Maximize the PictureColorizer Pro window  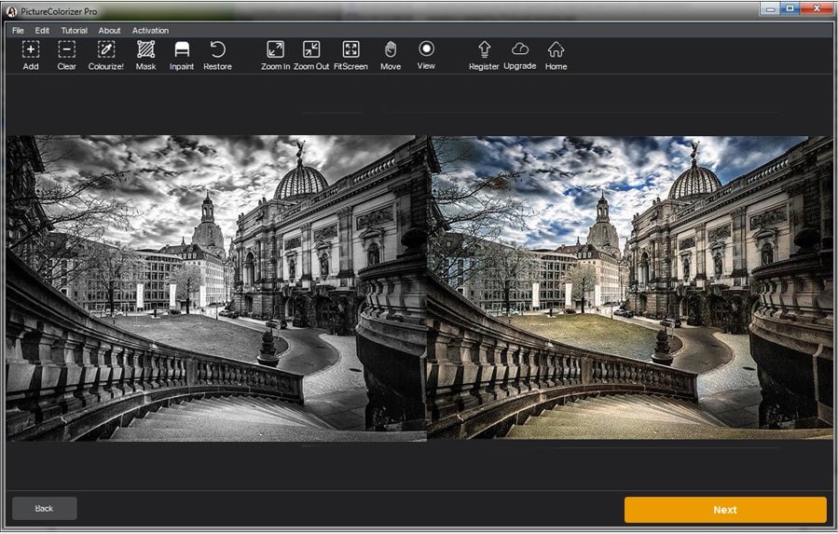(790, 8)
